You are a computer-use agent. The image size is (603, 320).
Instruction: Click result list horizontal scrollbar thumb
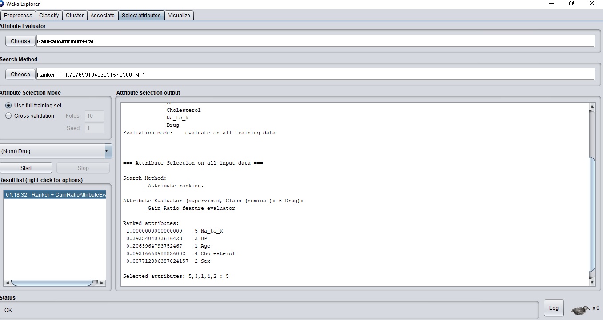point(52,283)
